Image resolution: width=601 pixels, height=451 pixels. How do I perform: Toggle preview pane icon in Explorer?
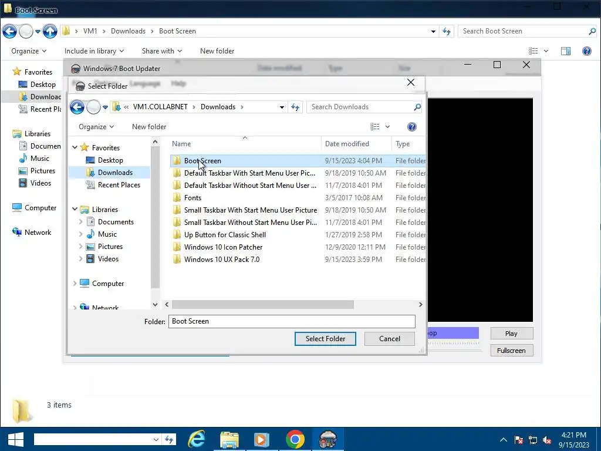coord(566,51)
